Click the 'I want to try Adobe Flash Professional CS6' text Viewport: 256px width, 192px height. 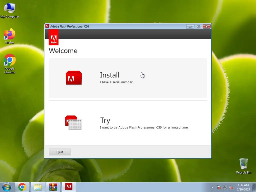(x=144, y=127)
